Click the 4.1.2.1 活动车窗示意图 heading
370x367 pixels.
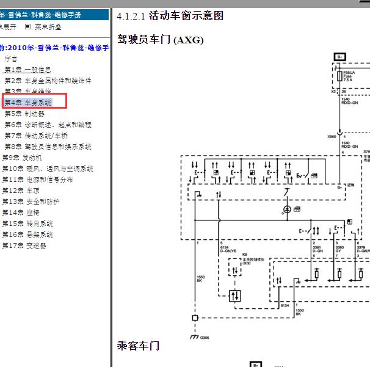pyautogui.click(x=170, y=16)
